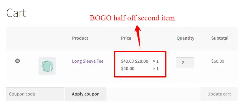The height and width of the screenshot is (110, 243).
Task: Open the Long Sleeve Tee product link
Action: (x=88, y=61)
